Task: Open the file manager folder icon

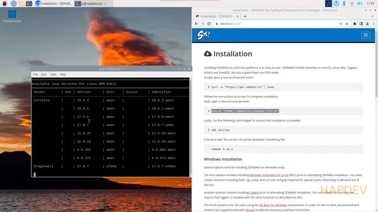Action: click(x=21, y=4)
